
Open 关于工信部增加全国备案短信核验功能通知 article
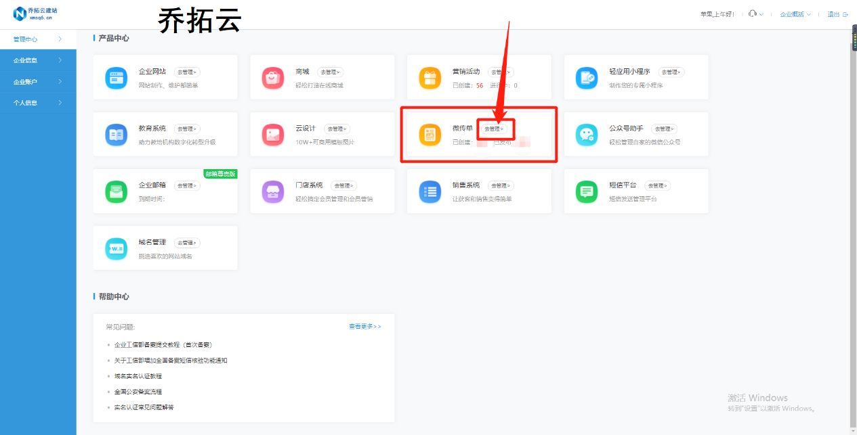pyautogui.click(x=171, y=361)
